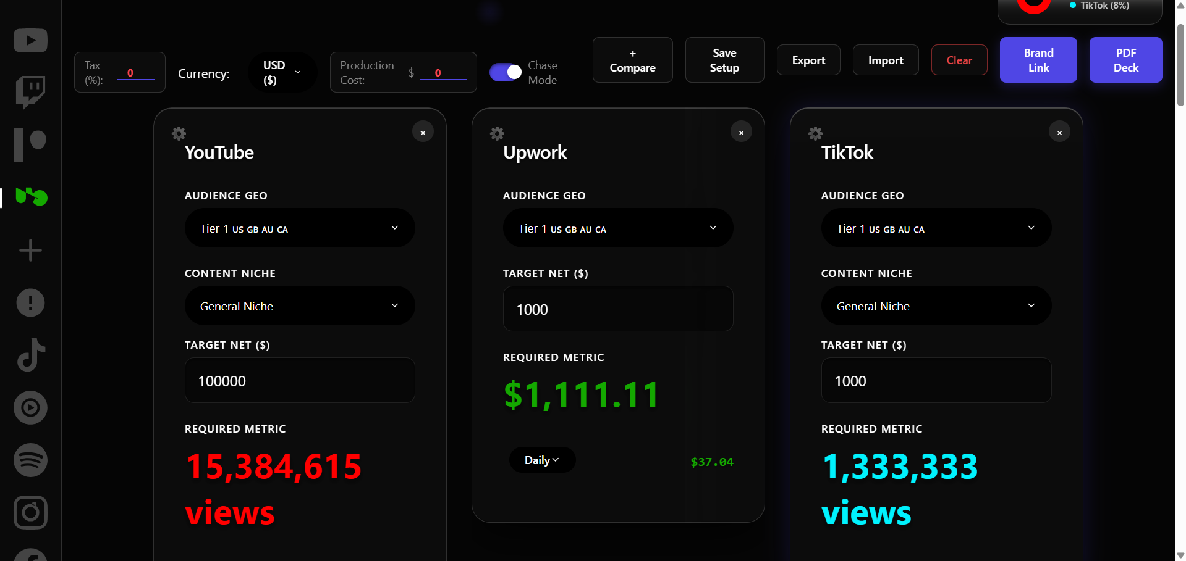
Task: Expand YouTube Audience Geo dropdown
Action: click(x=300, y=228)
